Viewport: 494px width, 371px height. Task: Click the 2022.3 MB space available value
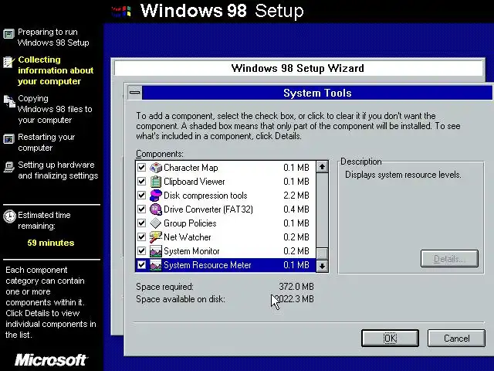[x=293, y=299]
